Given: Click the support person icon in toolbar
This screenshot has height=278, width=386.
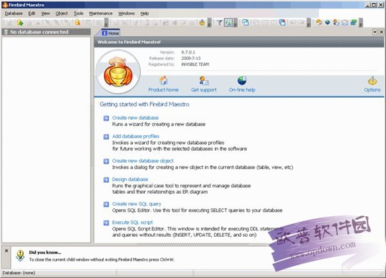Looking at the screenshot, I should click(x=336, y=23).
